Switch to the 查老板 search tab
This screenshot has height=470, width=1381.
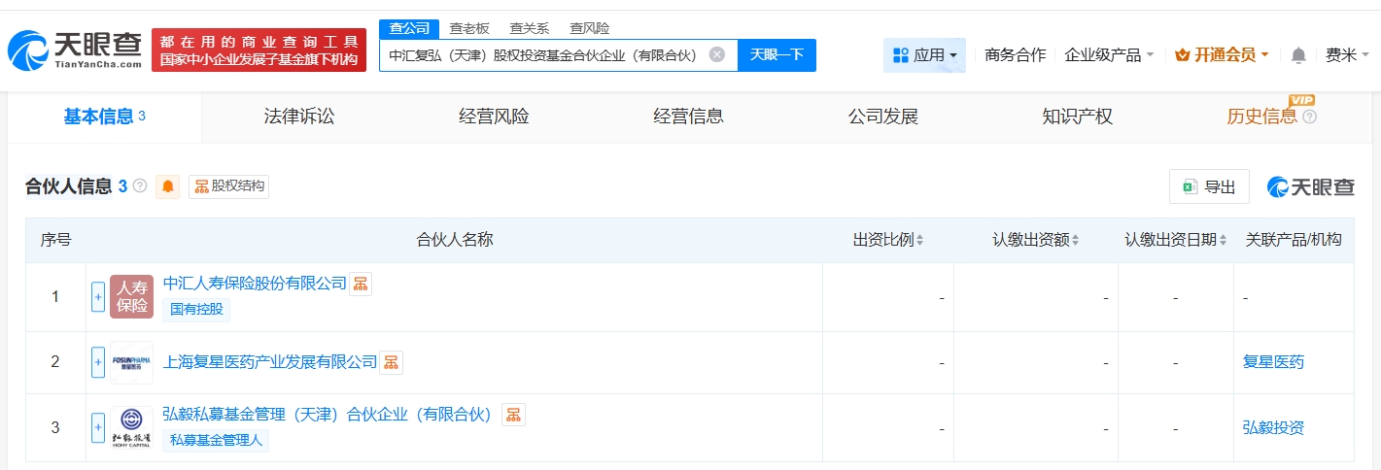point(469,28)
